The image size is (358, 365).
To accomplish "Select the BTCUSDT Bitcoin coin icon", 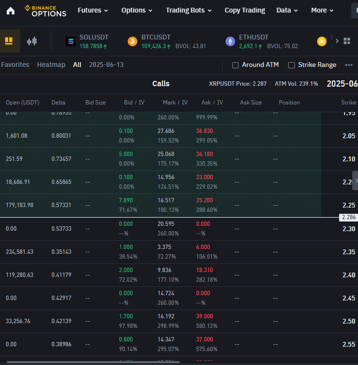I will [133, 42].
